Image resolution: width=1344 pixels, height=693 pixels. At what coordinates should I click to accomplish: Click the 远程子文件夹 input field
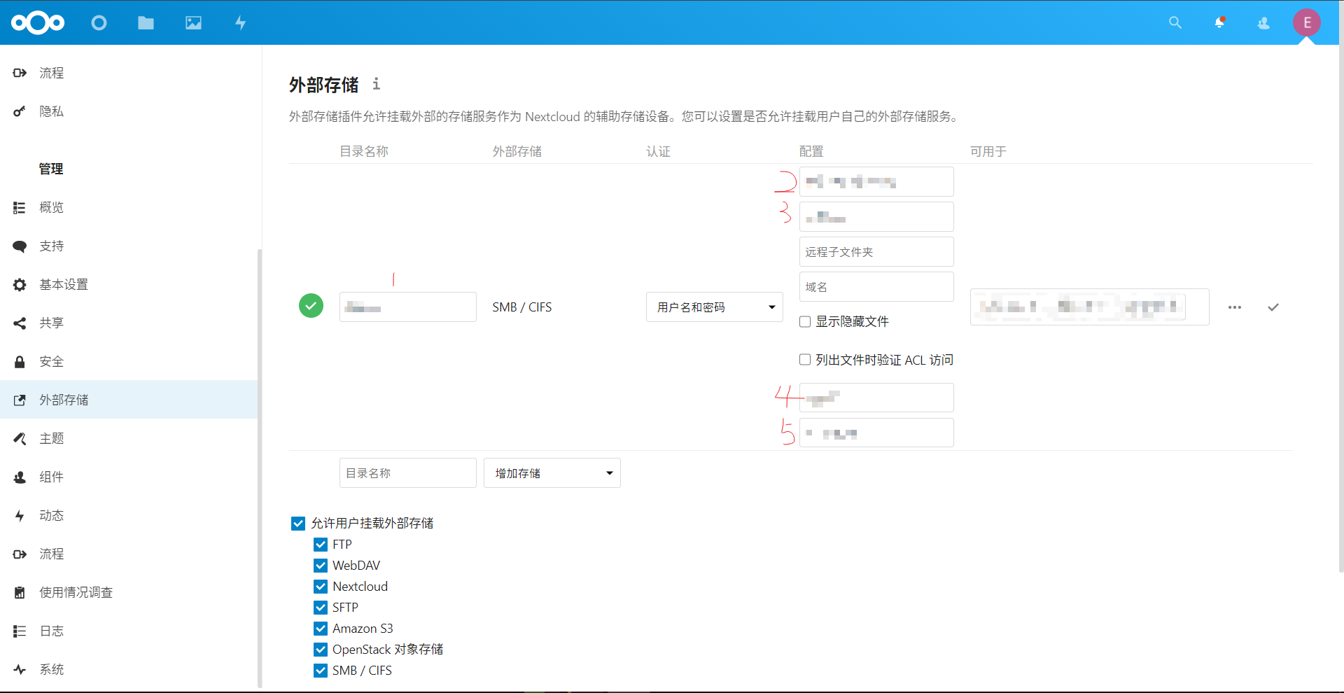point(876,252)
